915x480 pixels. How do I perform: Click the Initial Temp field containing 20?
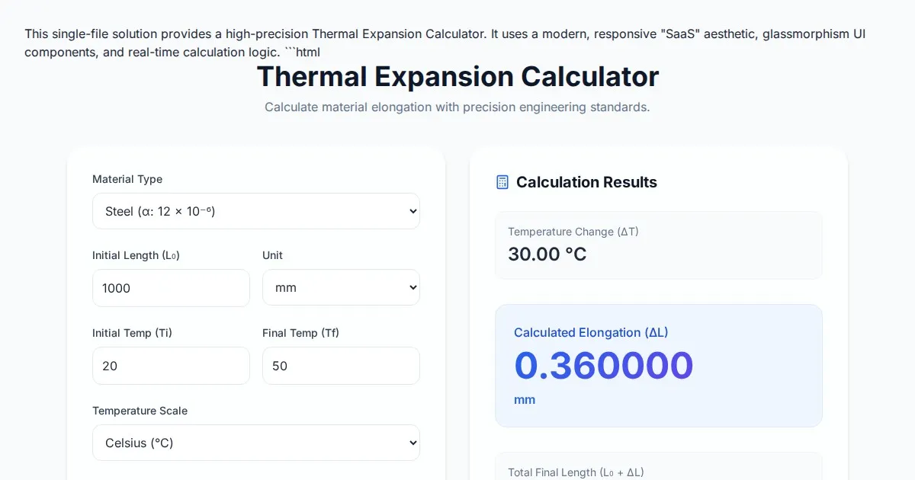[171, 366]
